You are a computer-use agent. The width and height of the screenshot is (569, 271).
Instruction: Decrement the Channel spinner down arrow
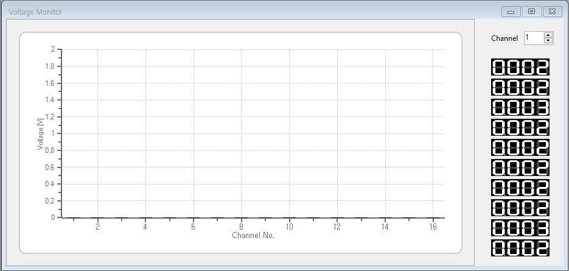[x=548, y=41]
